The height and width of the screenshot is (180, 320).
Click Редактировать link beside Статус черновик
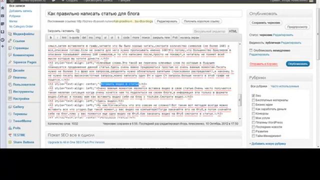(283, 35)
